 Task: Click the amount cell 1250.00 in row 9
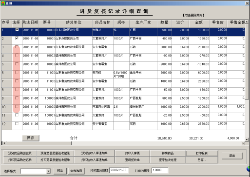[199, 100]
